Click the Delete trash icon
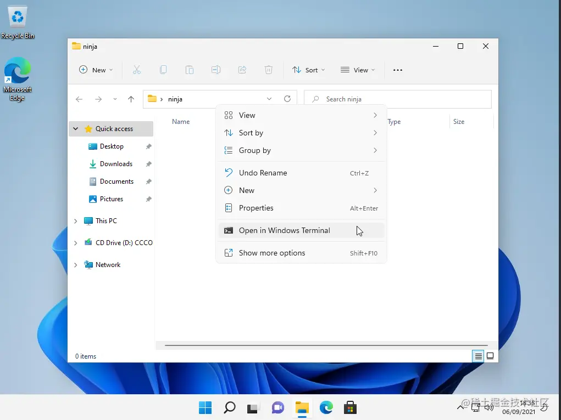 coord(268,70)
